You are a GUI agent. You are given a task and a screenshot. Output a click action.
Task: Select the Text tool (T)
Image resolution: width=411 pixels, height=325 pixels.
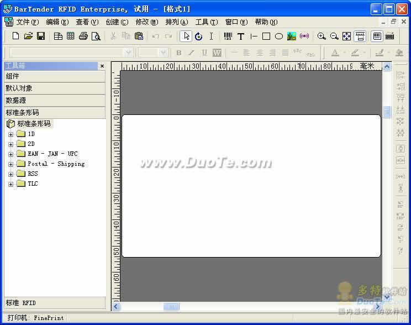[x=241, y=36]
